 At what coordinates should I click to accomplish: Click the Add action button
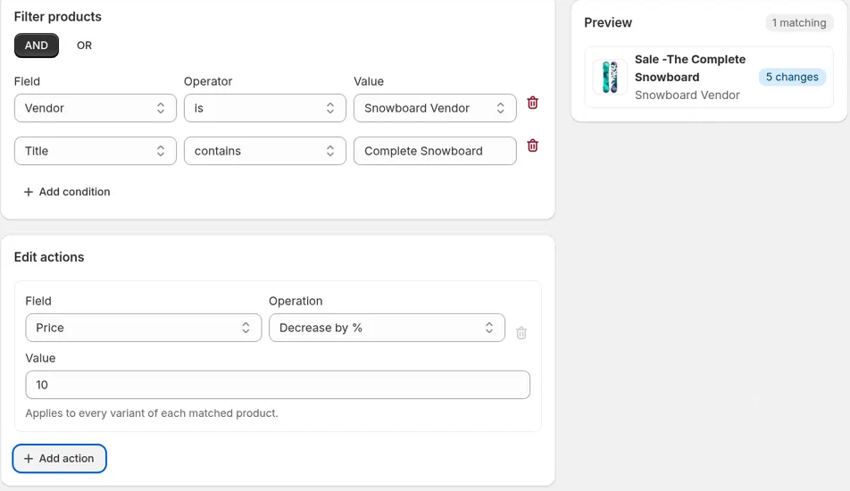point(59,459)
